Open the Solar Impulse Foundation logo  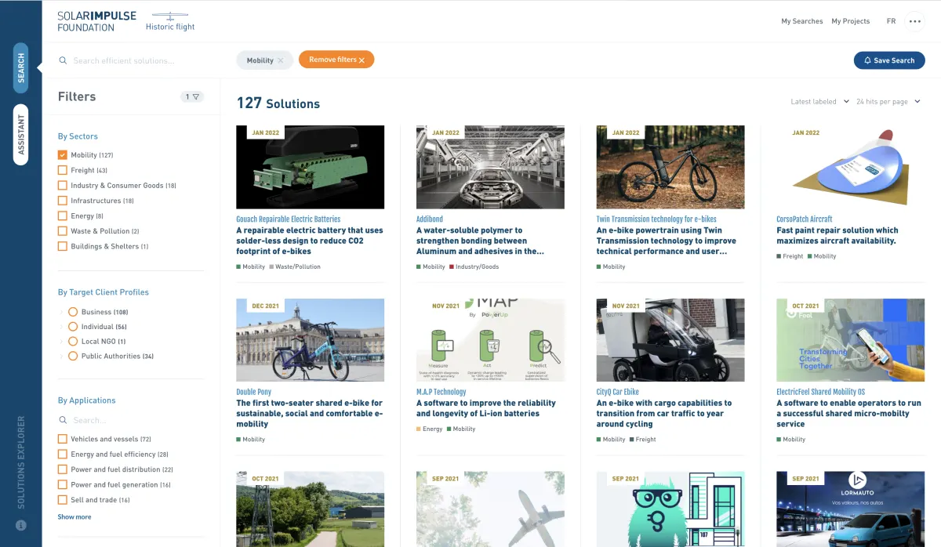tap(96, 21)
